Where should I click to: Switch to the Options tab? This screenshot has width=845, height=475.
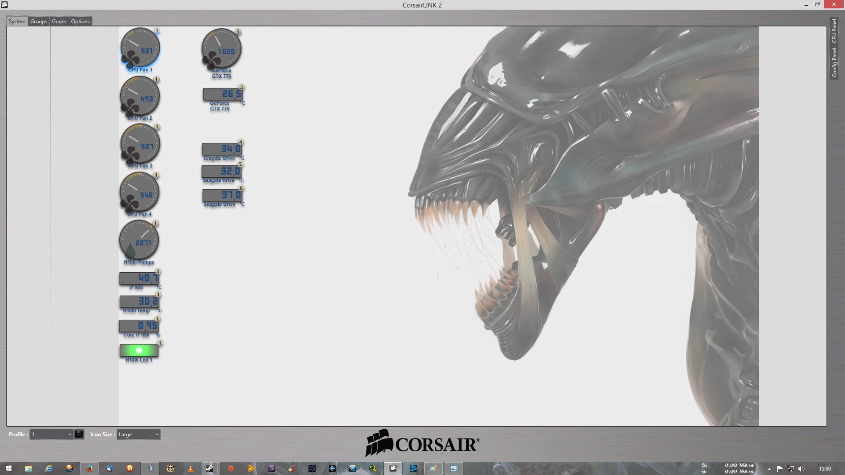[x=80, y=22]
